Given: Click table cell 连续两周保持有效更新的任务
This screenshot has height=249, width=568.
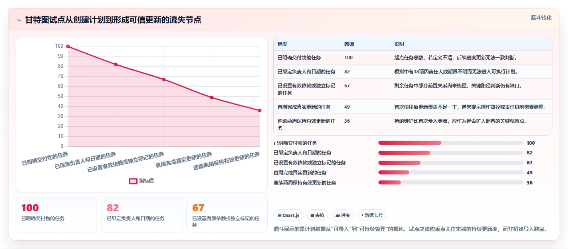Looking at the screenshot, I should point(307,124).
